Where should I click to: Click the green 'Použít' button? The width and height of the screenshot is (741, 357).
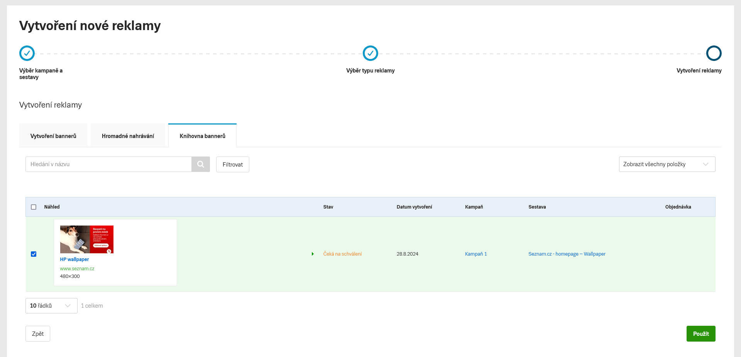[700, 334]
